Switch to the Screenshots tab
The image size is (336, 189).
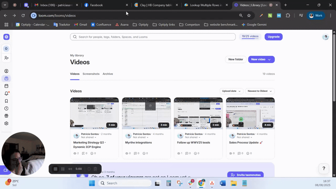[91, 74]
